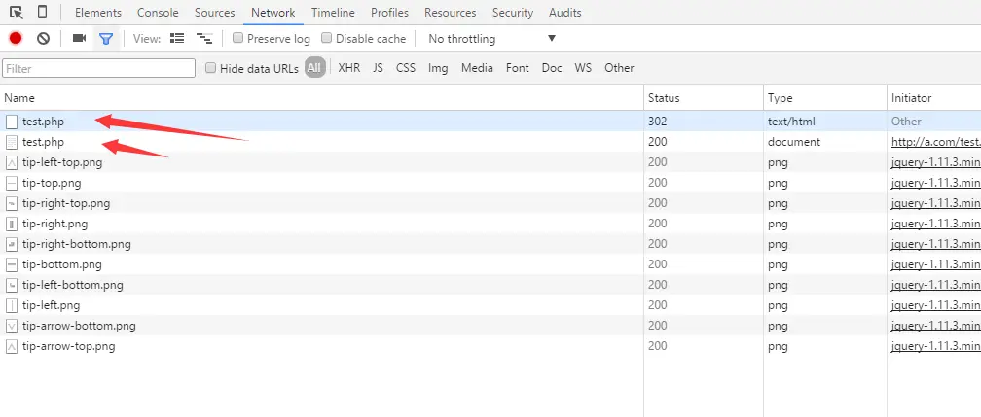Viewport: 981px width, 417px height.
Task: Capture screenshots camera icon
Action: pos(79,38)
